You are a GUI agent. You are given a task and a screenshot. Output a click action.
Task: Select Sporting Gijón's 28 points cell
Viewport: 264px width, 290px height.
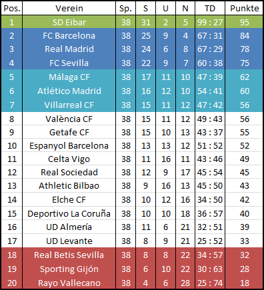(244, 269)
